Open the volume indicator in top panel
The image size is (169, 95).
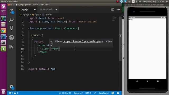pyautogui.click(x=154, y=2)
